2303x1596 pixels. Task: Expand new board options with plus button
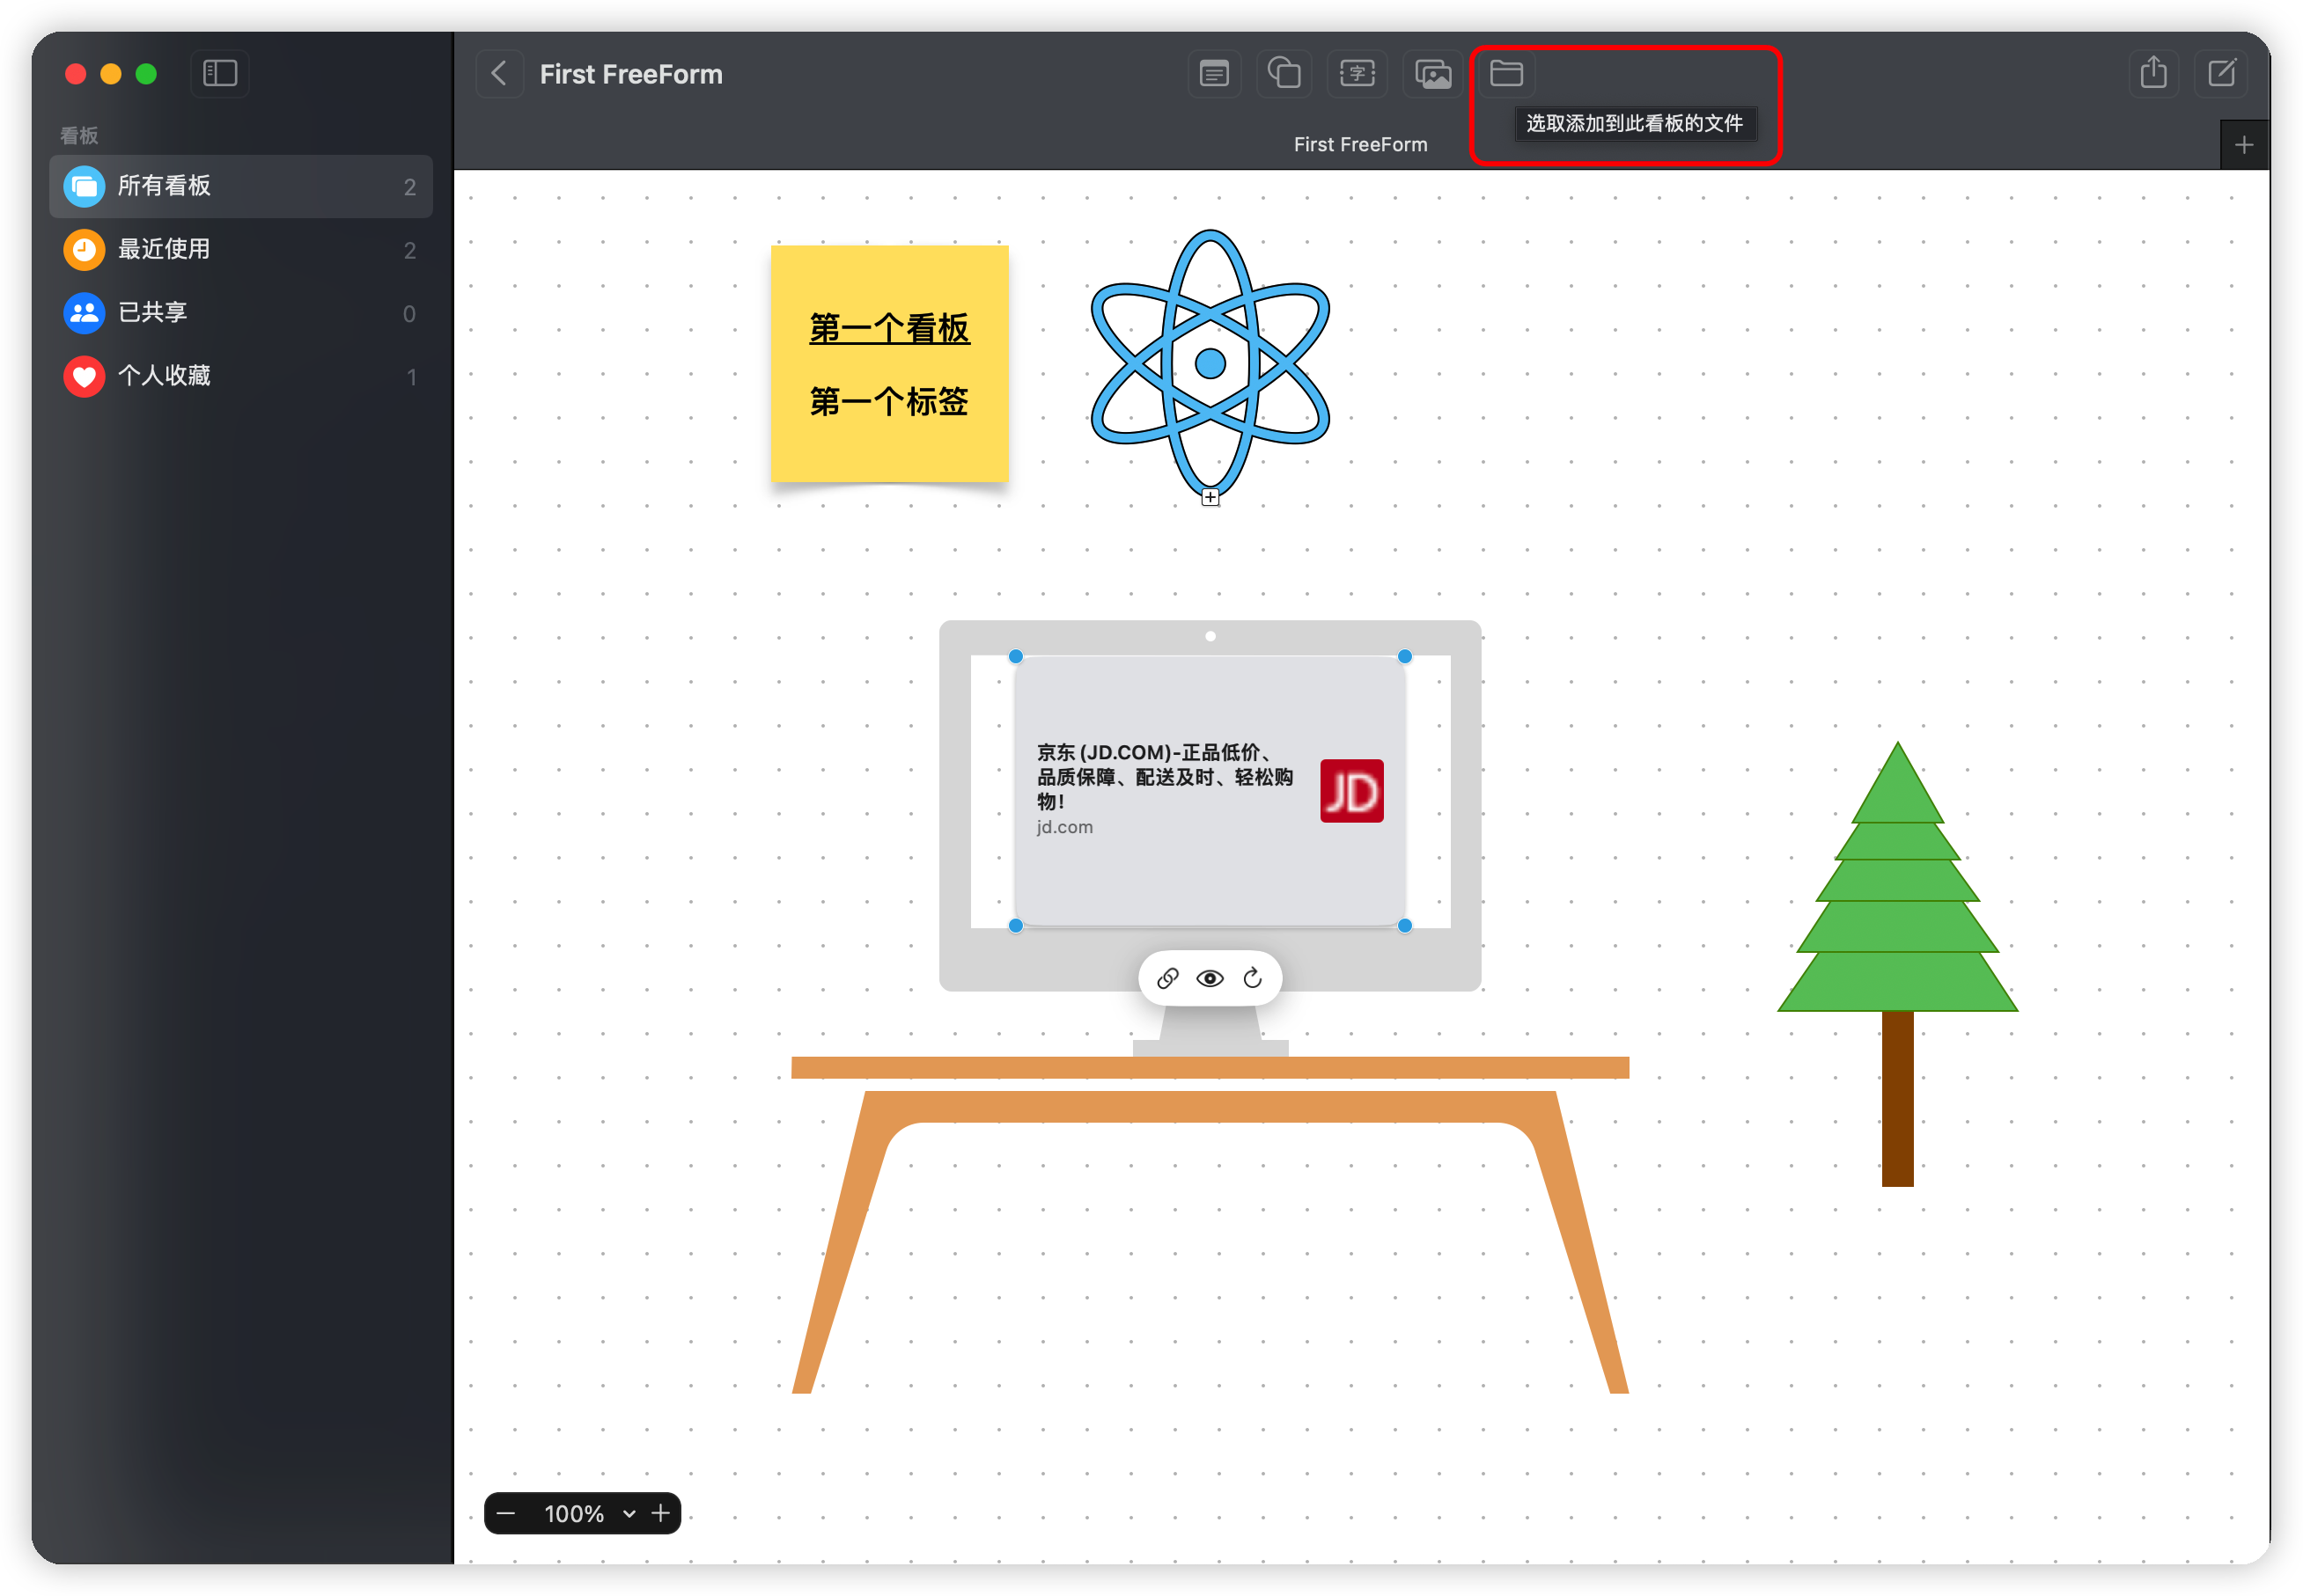(x=2244, y=144)
